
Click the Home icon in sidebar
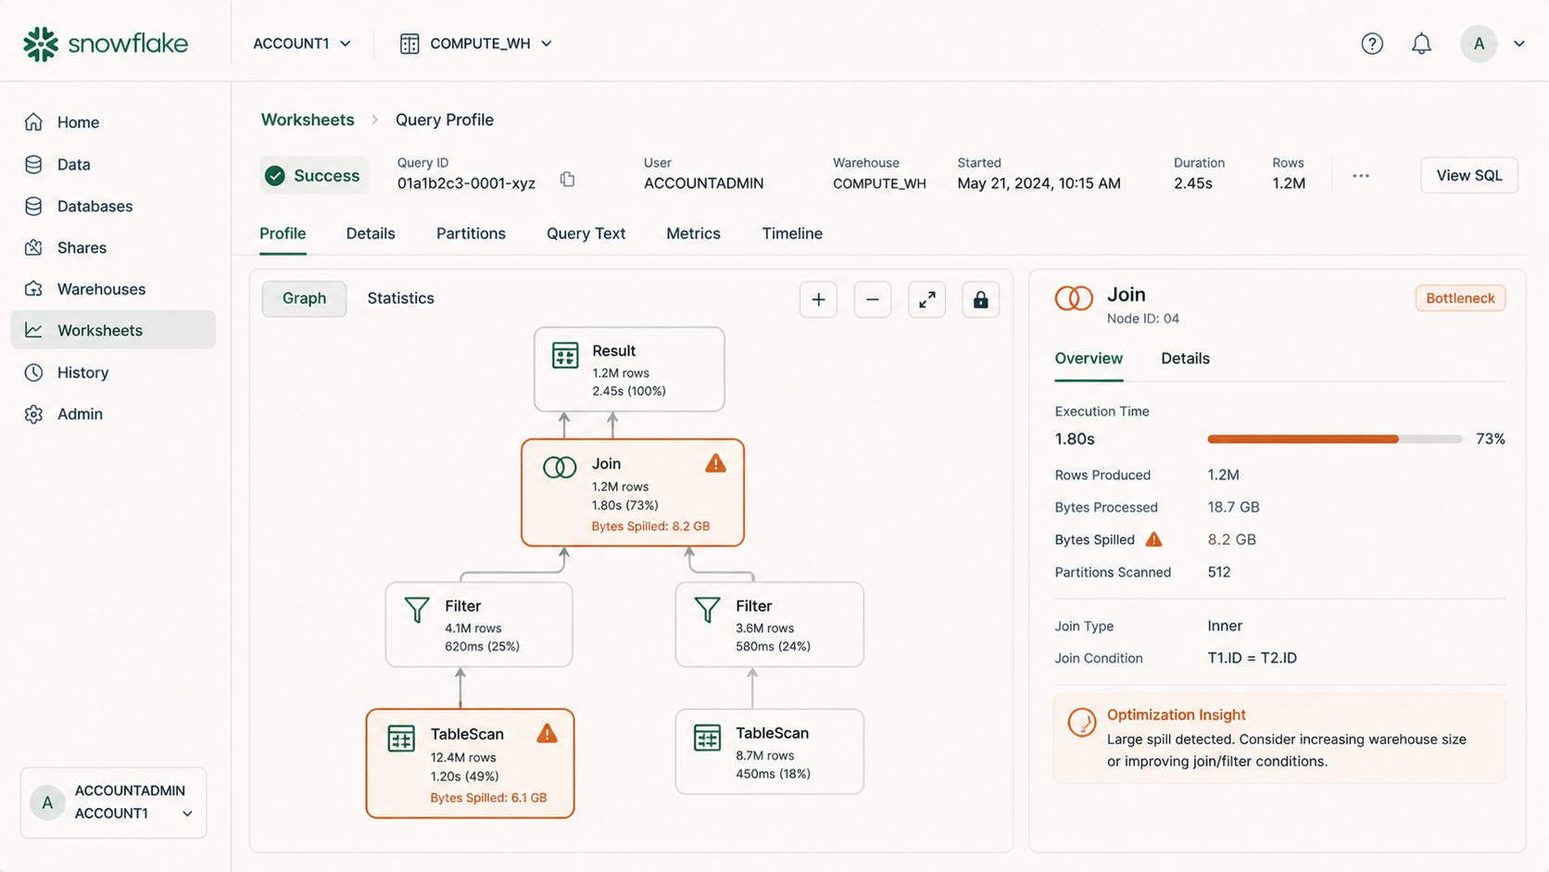(34, 122)
